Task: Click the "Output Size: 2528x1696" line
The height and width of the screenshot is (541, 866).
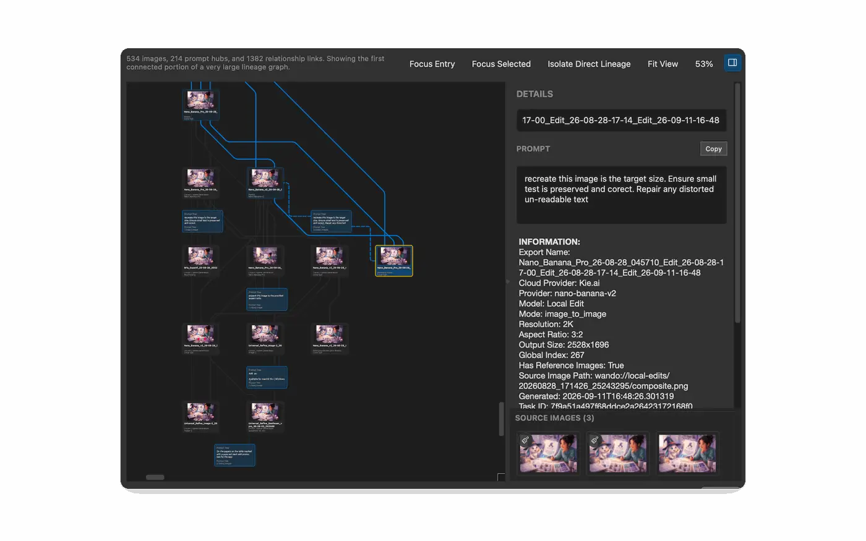Action: pos(564,345)
